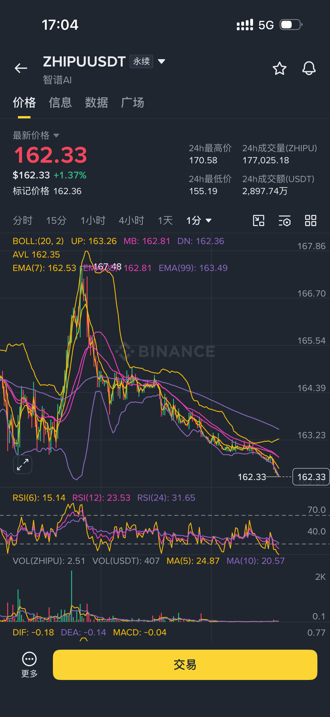This screenshot has height=717, width=330.
Task: Open the 更多 more options icon
Action: click(x=29, y=664)
